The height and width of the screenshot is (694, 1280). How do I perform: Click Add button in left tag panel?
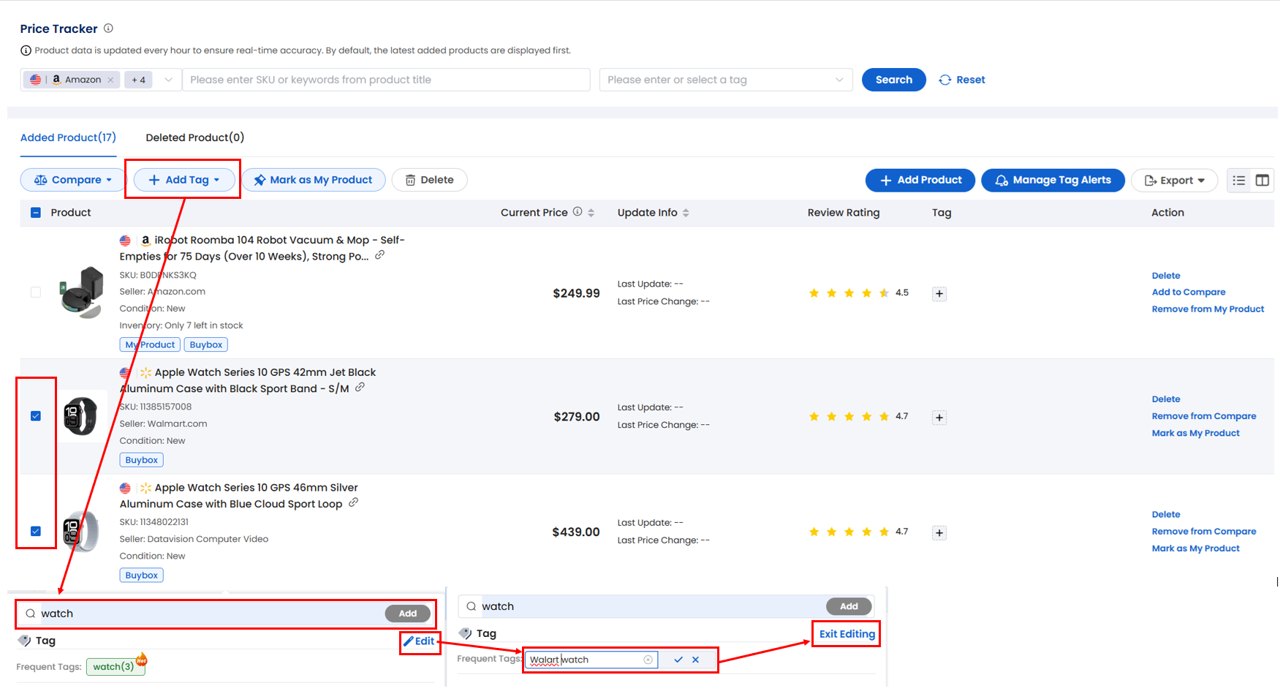click(x=408, y=614)
